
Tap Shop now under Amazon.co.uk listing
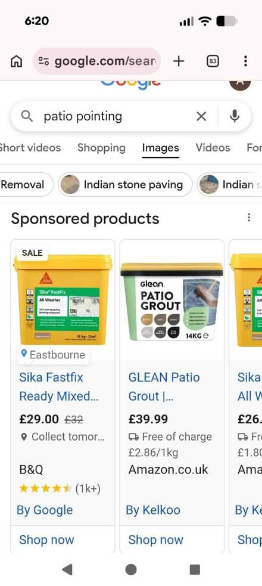pyautogui.click(x=155, y=540)
